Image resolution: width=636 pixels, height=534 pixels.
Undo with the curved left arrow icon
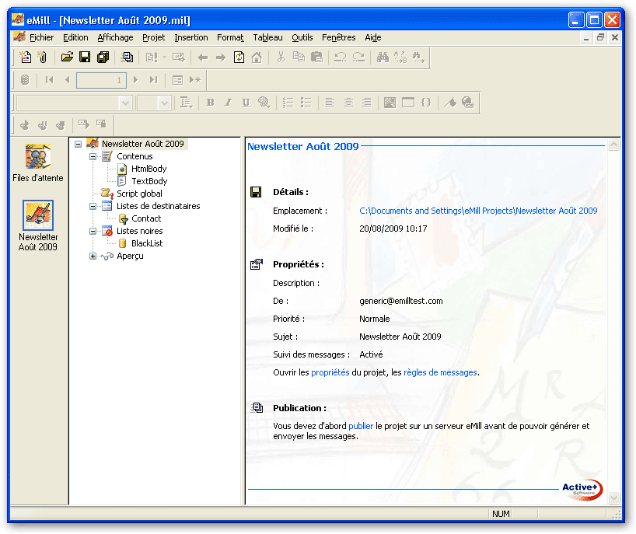[341, 58]
